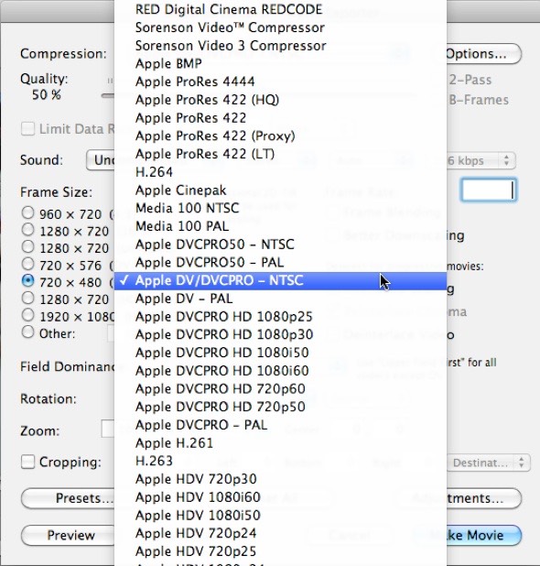This screenshot has height=566, width=540.
Task: Select Apple DV - PAL codec
Action: click(280, 299)
